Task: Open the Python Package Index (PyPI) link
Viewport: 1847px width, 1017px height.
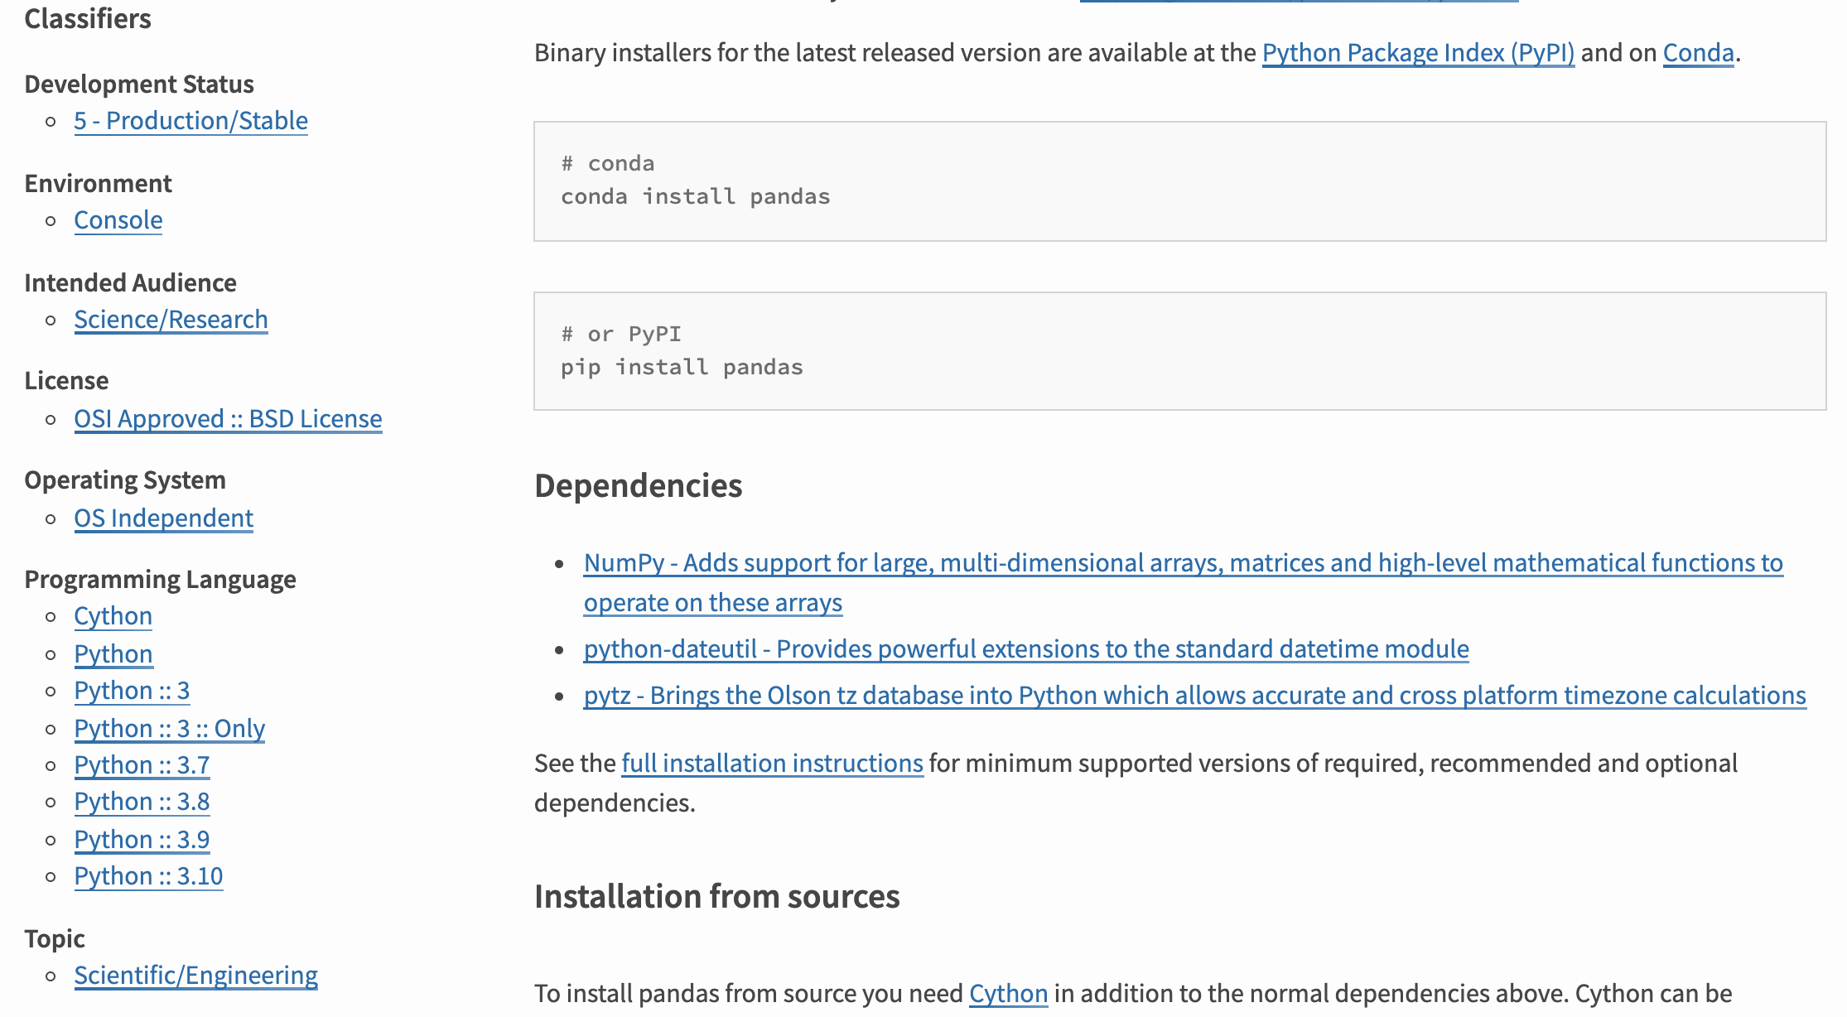Action: click(1418, 53)
